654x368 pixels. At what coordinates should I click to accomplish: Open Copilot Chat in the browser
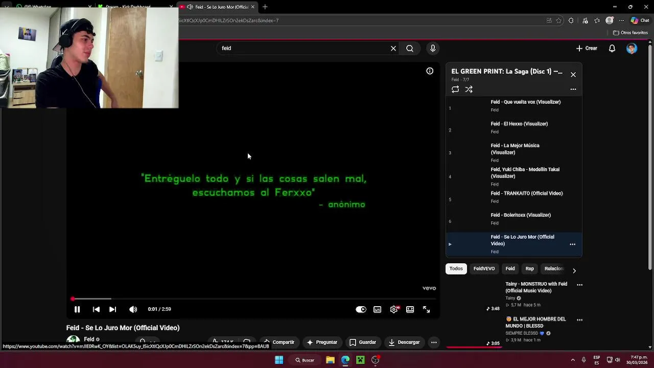[x=639, y=20]
